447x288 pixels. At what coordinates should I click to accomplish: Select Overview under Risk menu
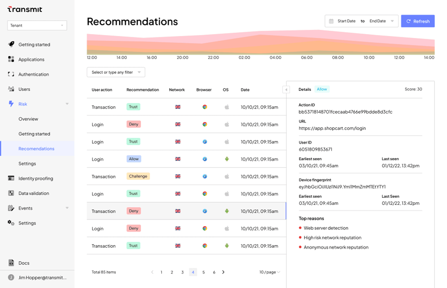point(28,119)
